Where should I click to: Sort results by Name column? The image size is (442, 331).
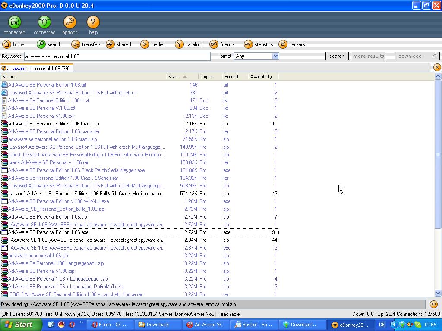tap(83, 77)
